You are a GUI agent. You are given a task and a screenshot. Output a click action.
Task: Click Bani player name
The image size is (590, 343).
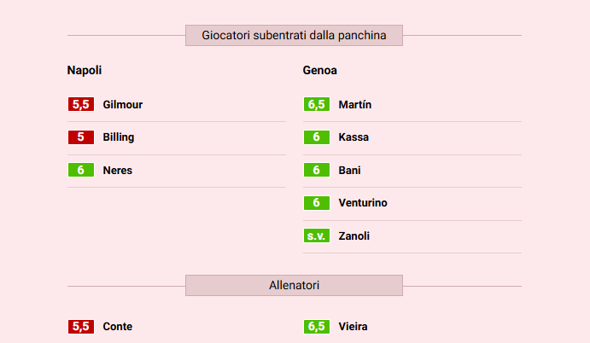click(349, 171)
